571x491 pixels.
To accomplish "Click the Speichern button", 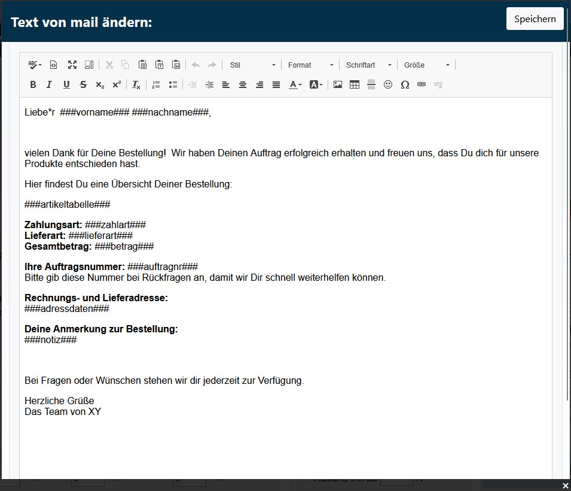I will click(x=535, y=19).
